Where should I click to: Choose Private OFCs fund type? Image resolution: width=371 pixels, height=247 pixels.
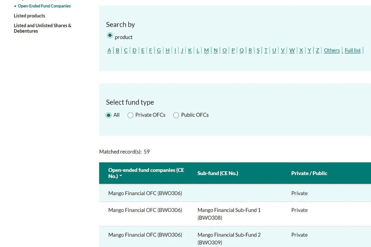coord(130,115)
